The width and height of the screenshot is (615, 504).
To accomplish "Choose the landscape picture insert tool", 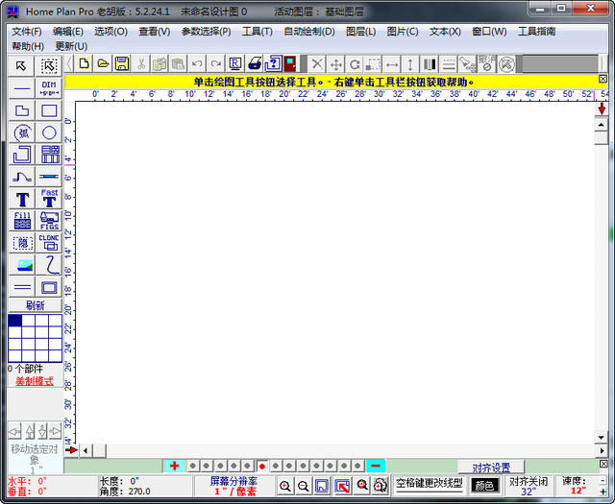I will (x=21, y=265).
